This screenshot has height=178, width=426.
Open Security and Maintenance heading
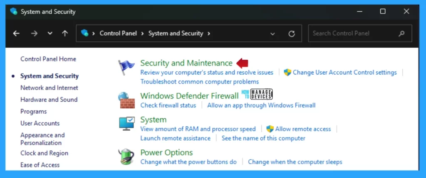click(186, 63)
